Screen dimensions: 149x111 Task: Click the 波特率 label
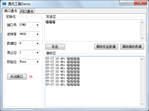[12, 34]
